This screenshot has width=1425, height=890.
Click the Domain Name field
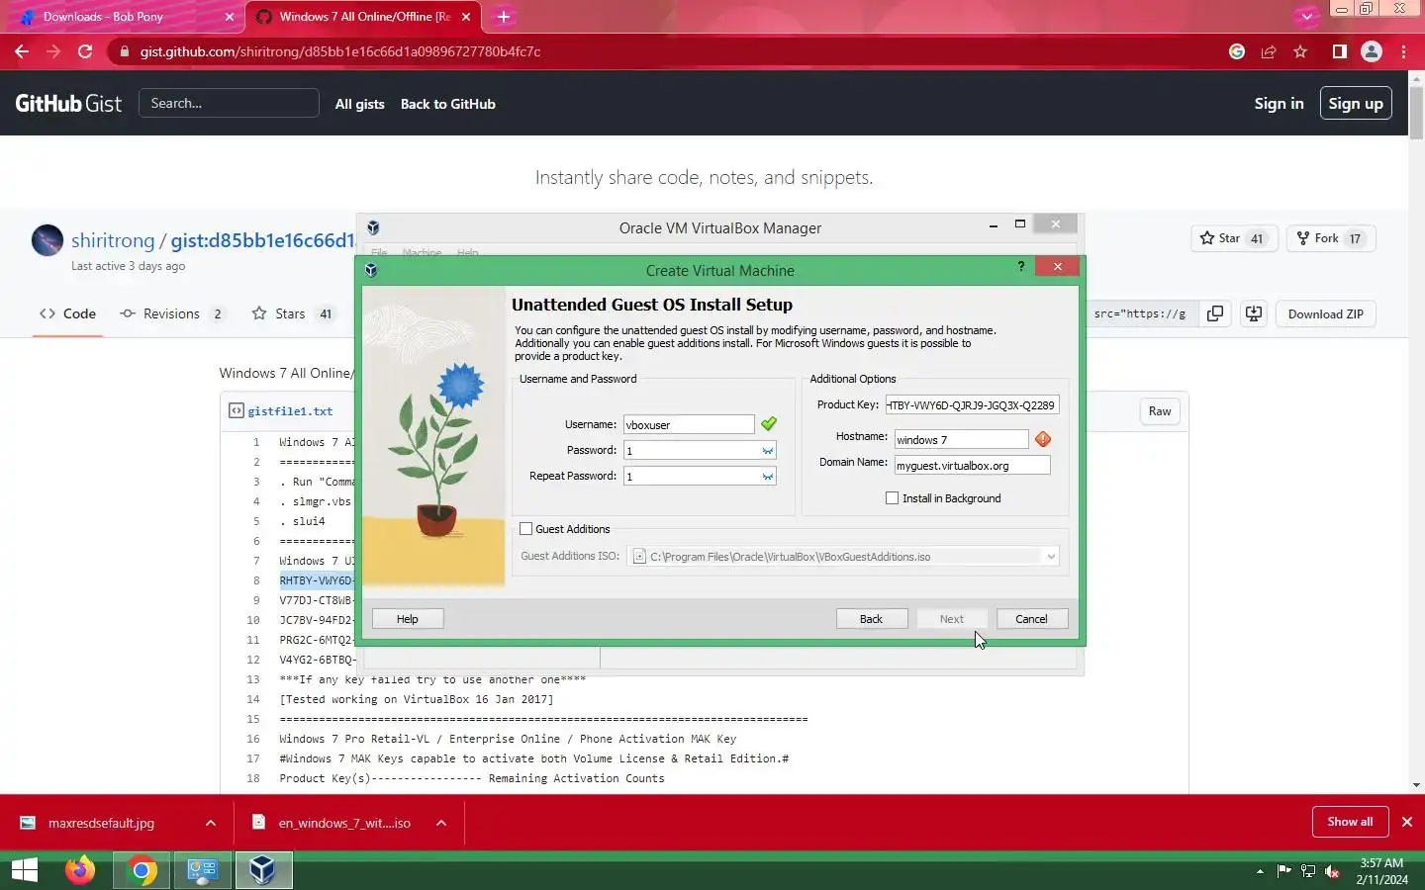972,465
